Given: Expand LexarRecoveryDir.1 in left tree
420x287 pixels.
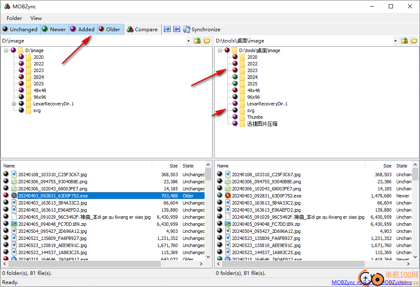Looking at the screenshot, I should pyautogui.click(x=14, y=104).
